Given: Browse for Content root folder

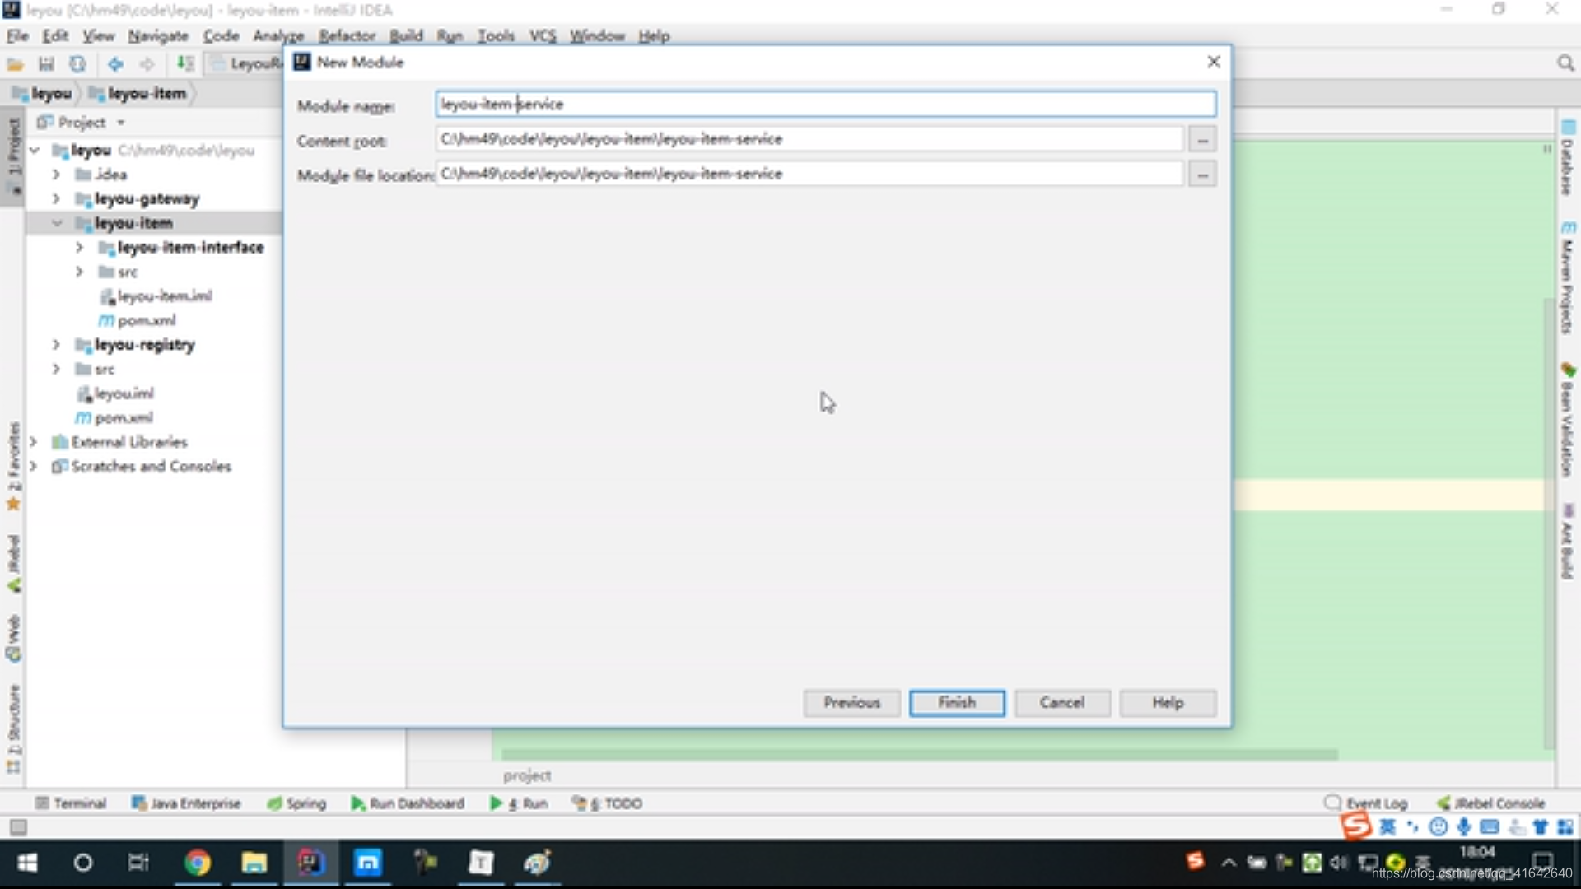Looking at the screenshot, I should (x=1202, y=140).
